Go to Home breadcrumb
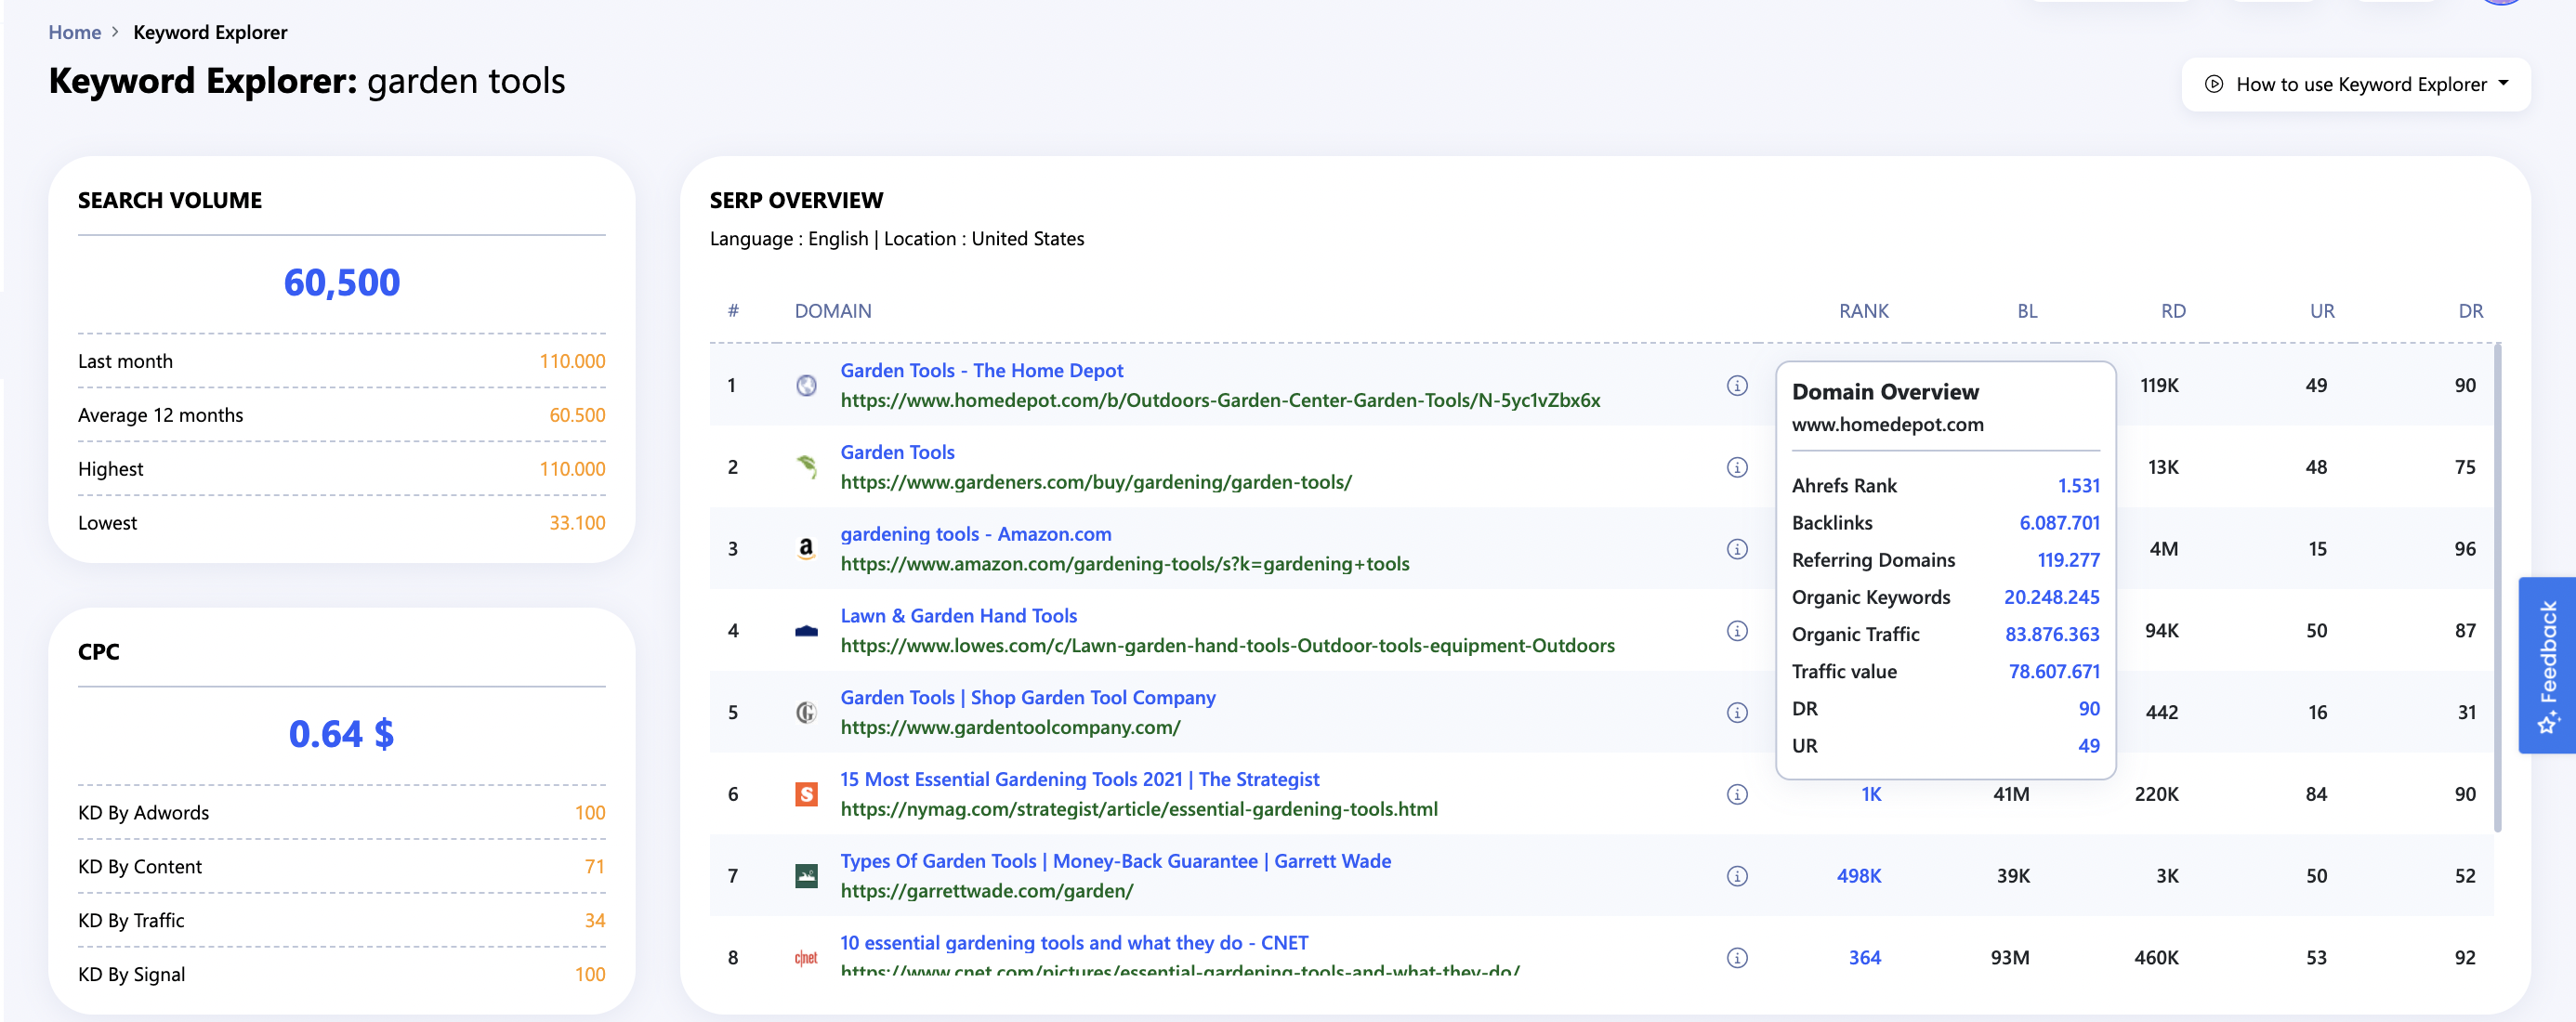This screenshot has height=1022, width=2576. (75, 32)
